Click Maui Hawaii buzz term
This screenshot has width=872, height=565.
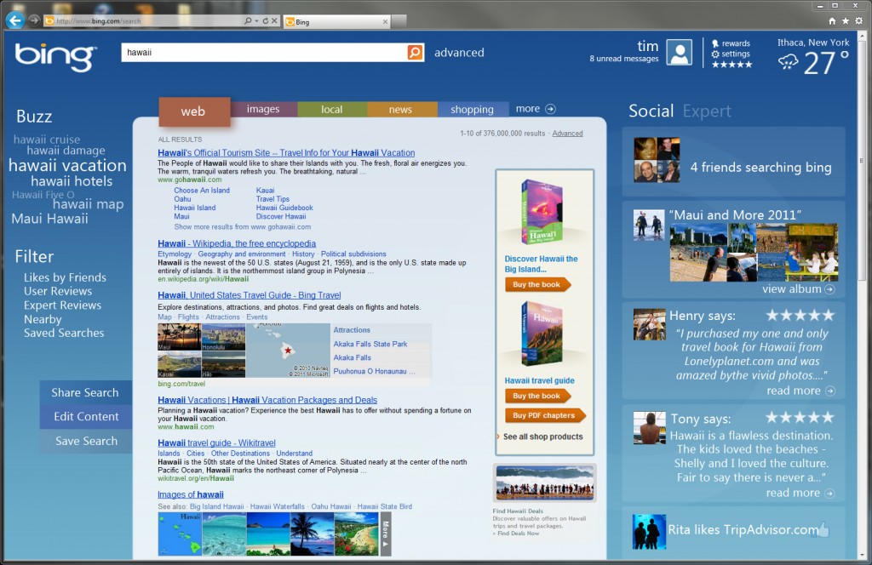(x=49, y=219)
